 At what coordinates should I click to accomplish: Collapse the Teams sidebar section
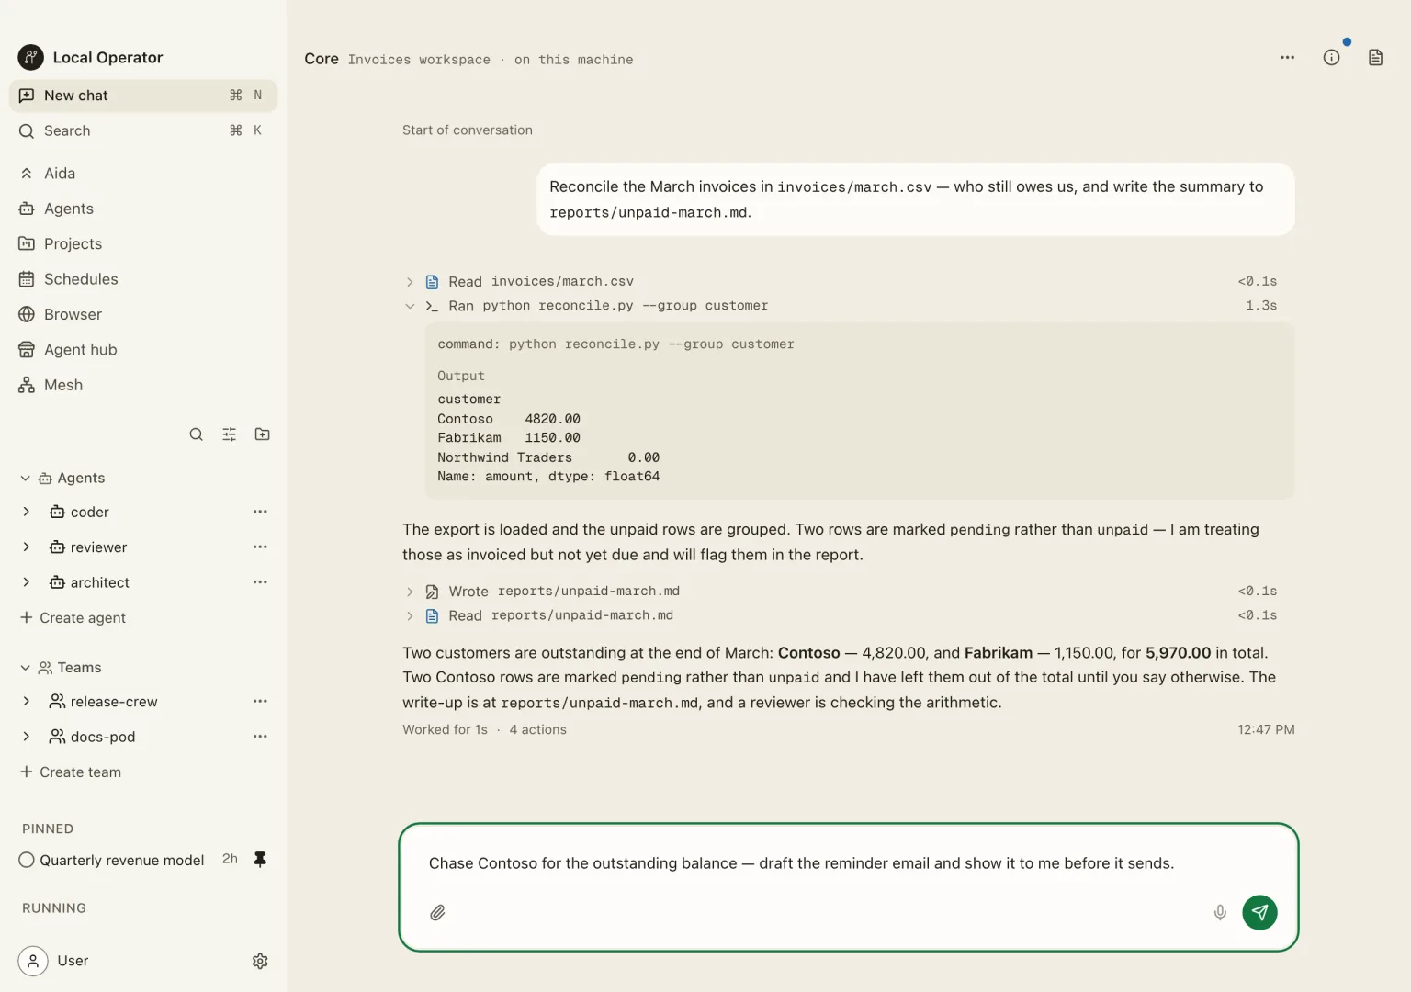coord(25,668)
